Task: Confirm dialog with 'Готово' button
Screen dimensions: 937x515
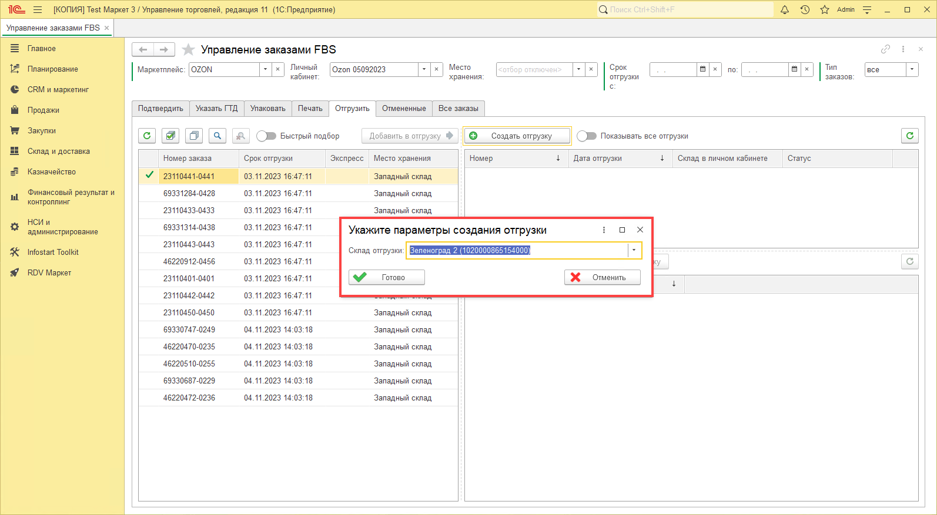Action: (x=386, y=277)
